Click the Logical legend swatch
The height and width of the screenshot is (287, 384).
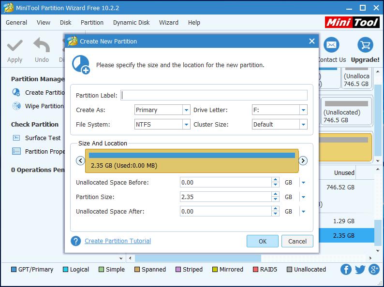(x=65, y=270)
